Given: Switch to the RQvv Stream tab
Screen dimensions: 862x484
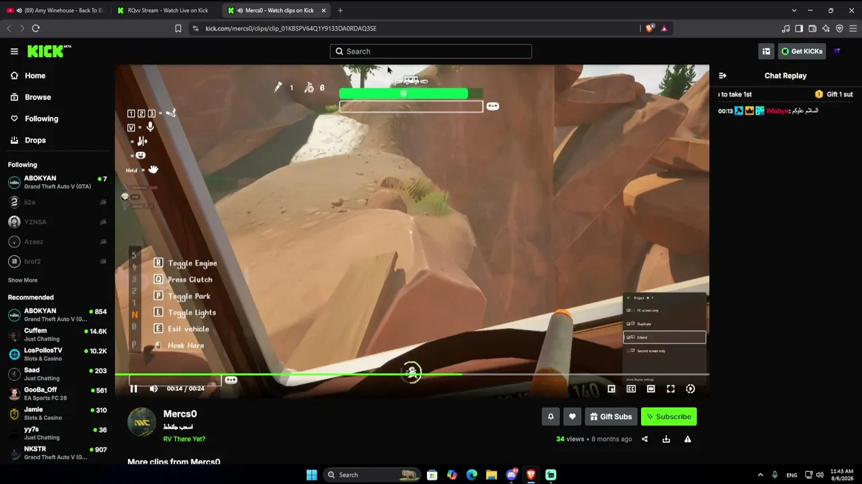Looking at the screenshot, I should tap(166, 10).
